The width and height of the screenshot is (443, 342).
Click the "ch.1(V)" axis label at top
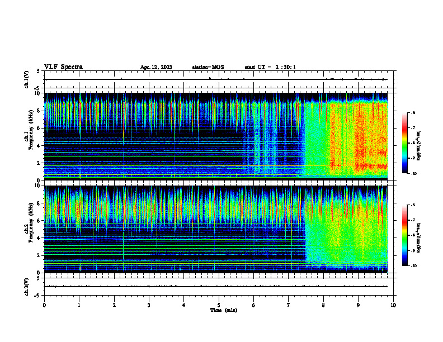(x=27, y=79)
